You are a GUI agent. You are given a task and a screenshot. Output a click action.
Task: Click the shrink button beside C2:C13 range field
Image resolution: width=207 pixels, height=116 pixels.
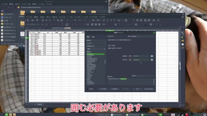(x=152, y=56)
